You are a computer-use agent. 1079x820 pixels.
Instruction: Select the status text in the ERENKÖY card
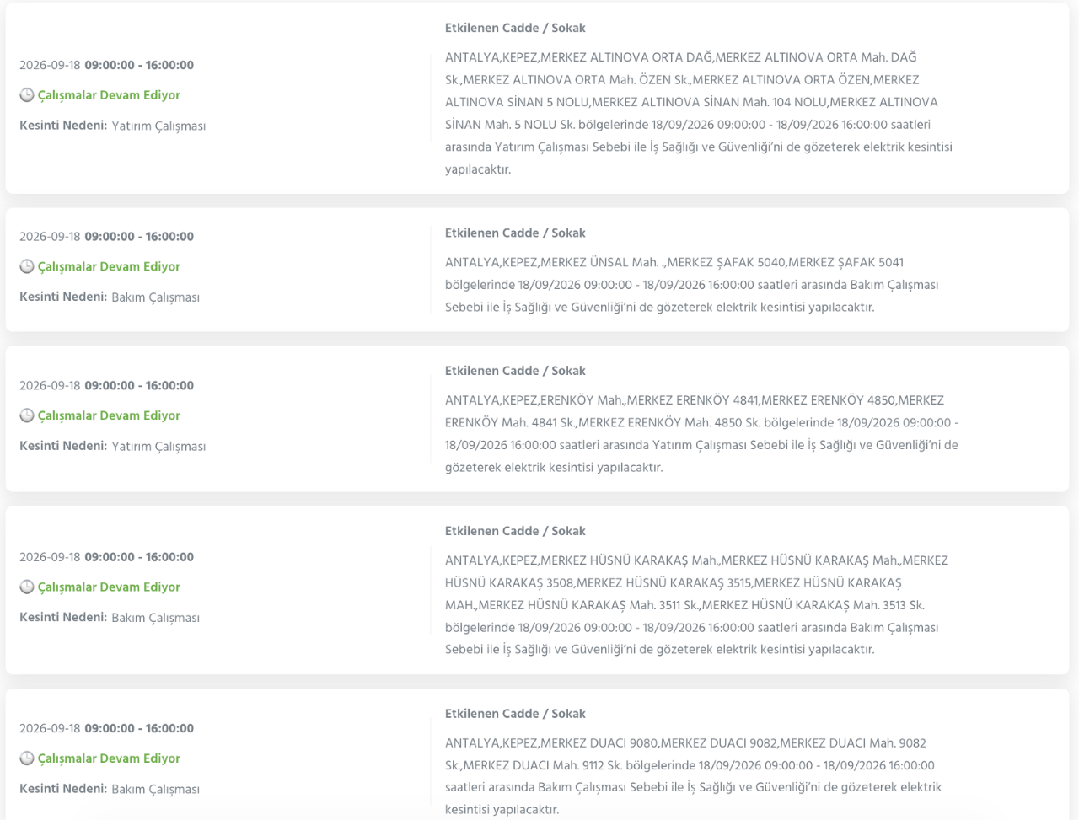click(109, 415)
